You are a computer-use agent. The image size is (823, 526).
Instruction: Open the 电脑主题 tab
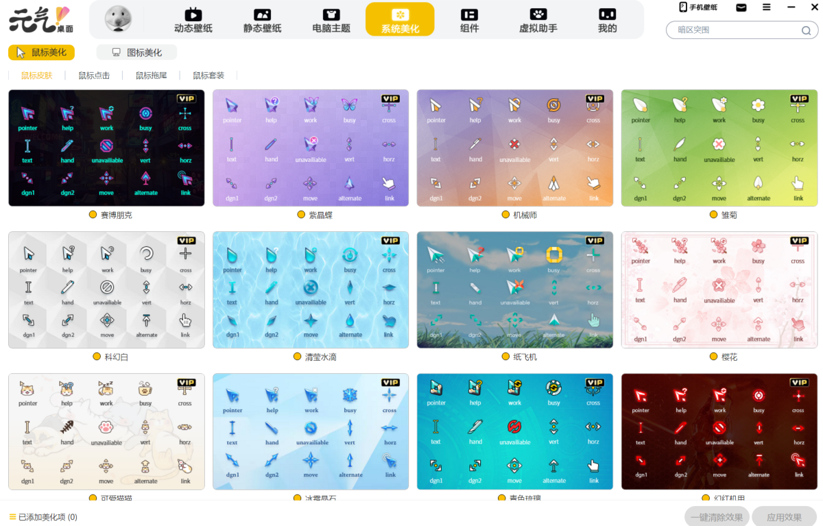tap(331, 20)
